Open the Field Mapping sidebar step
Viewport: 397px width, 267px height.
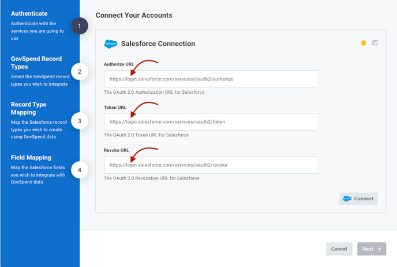pos(31,158)
